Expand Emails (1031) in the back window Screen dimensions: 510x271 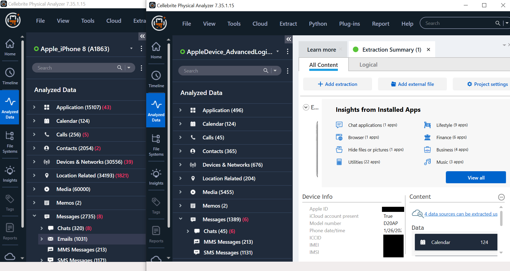pyautogui.click(x=42, y=239)
